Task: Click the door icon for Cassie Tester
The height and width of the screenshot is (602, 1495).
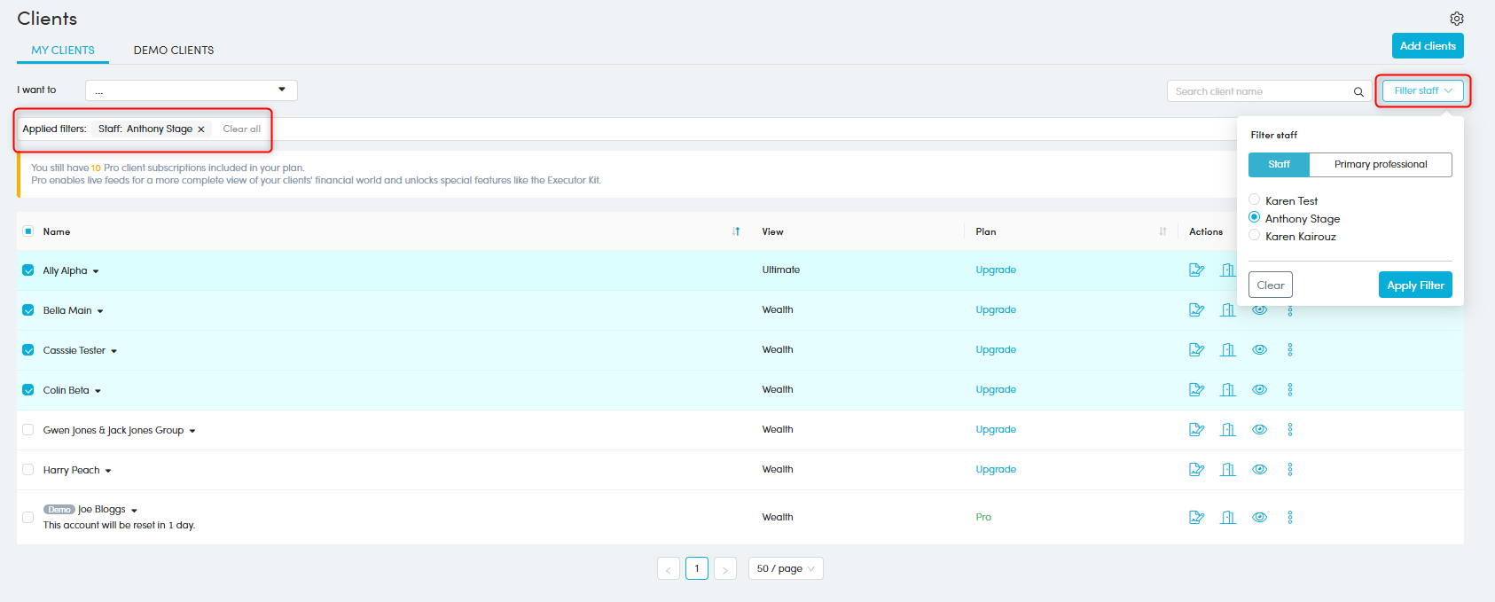Action: 1227,350
